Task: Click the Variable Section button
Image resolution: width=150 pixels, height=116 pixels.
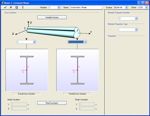Action: [x=52, y=17]
